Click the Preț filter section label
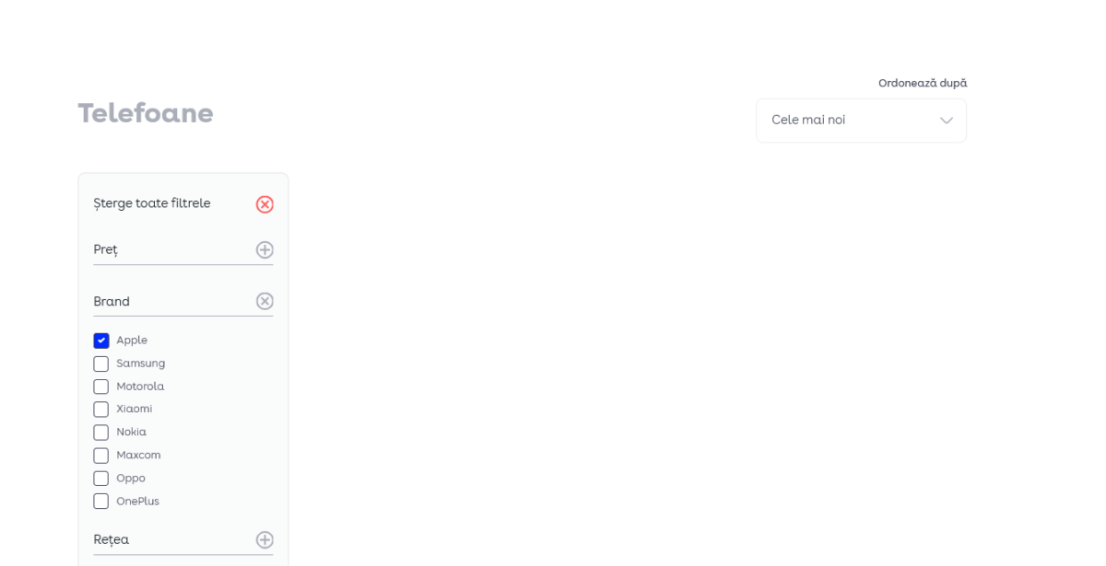The height and width of the screenshot is (566, 1106). (x=106, y=249)
